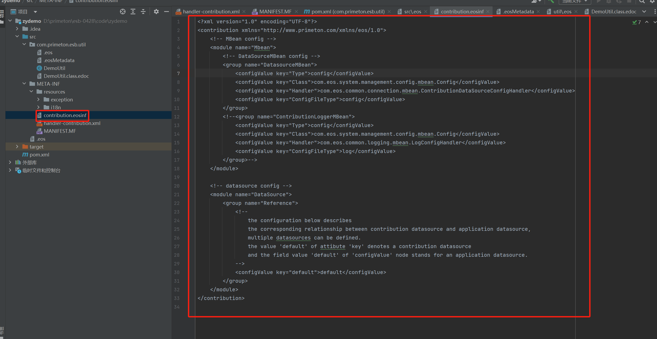
Task: Click the DemoUtil class icon in project tree
Action: (39, 68)
